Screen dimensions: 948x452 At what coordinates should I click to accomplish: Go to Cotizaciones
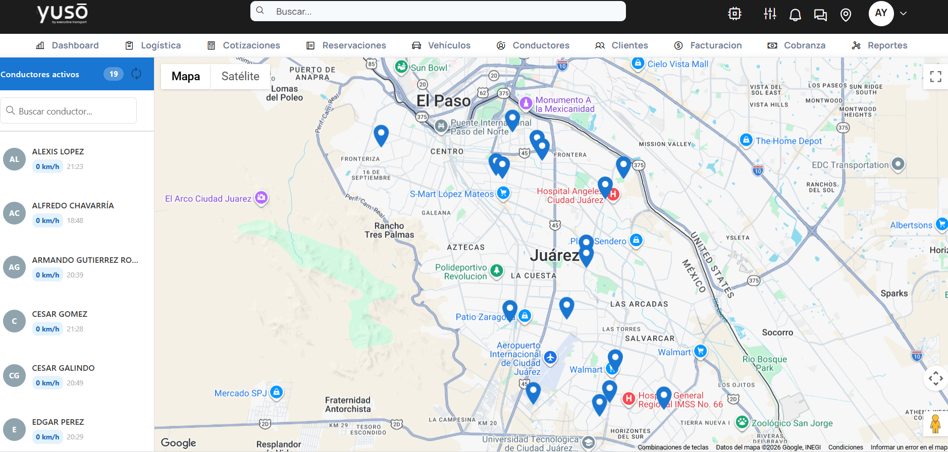(244, 45)
